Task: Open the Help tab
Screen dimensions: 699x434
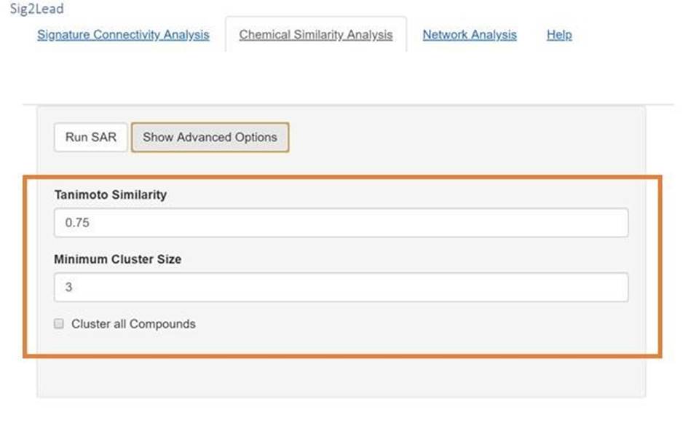Action: click(559, 35)
